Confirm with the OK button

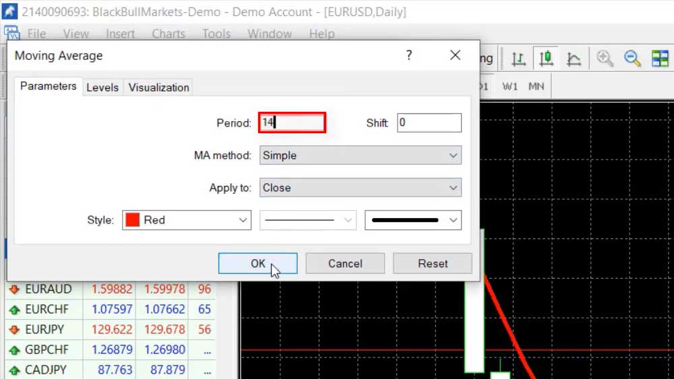pos(258,263)
